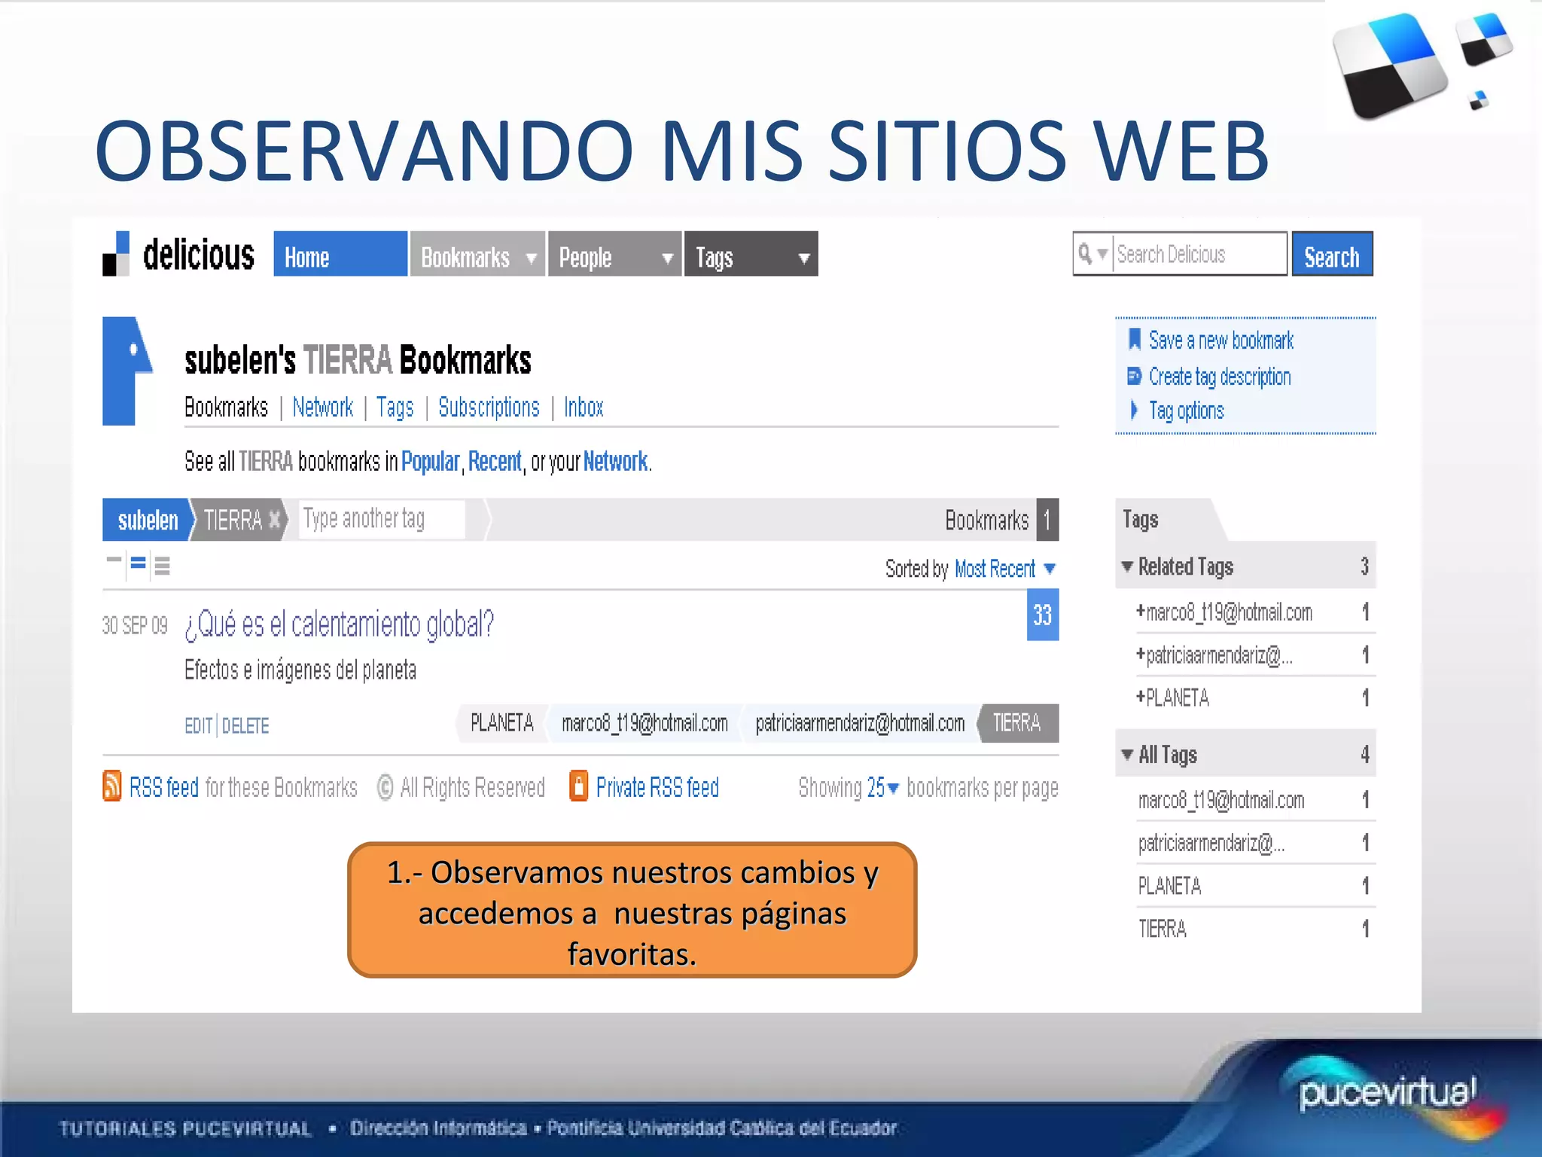Click the Save a new bookmark icon
The width and height of the screenshot is (1542, 1157).
1134,340
